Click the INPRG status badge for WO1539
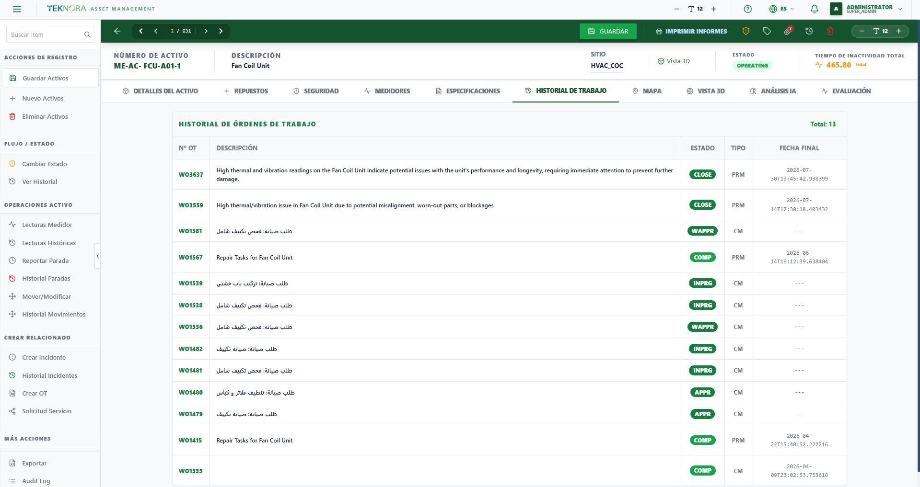 tap(702, 283)
